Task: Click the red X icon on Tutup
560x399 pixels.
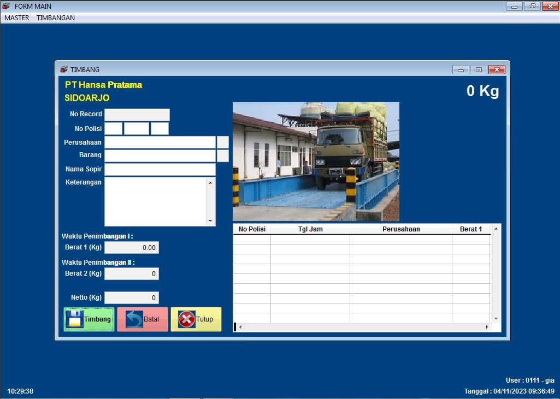Action: (187, 319)
